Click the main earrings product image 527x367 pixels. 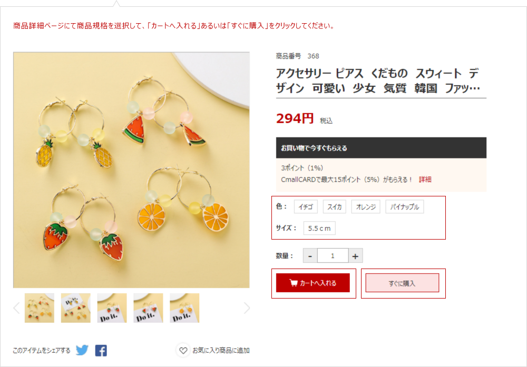131,170
